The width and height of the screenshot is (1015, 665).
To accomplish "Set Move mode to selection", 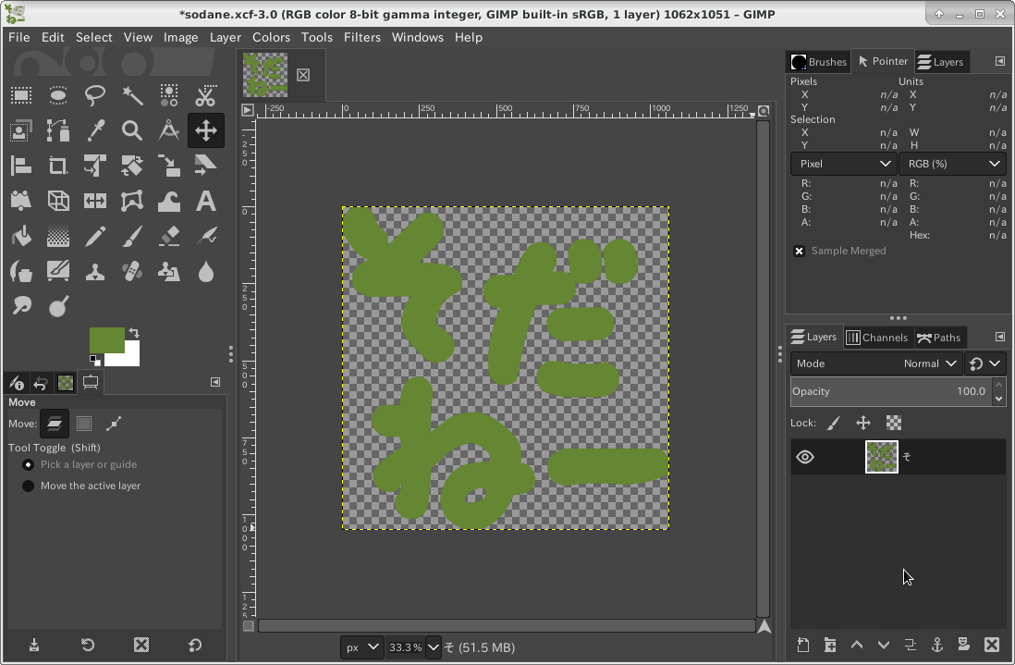I will tap(84, 424).
